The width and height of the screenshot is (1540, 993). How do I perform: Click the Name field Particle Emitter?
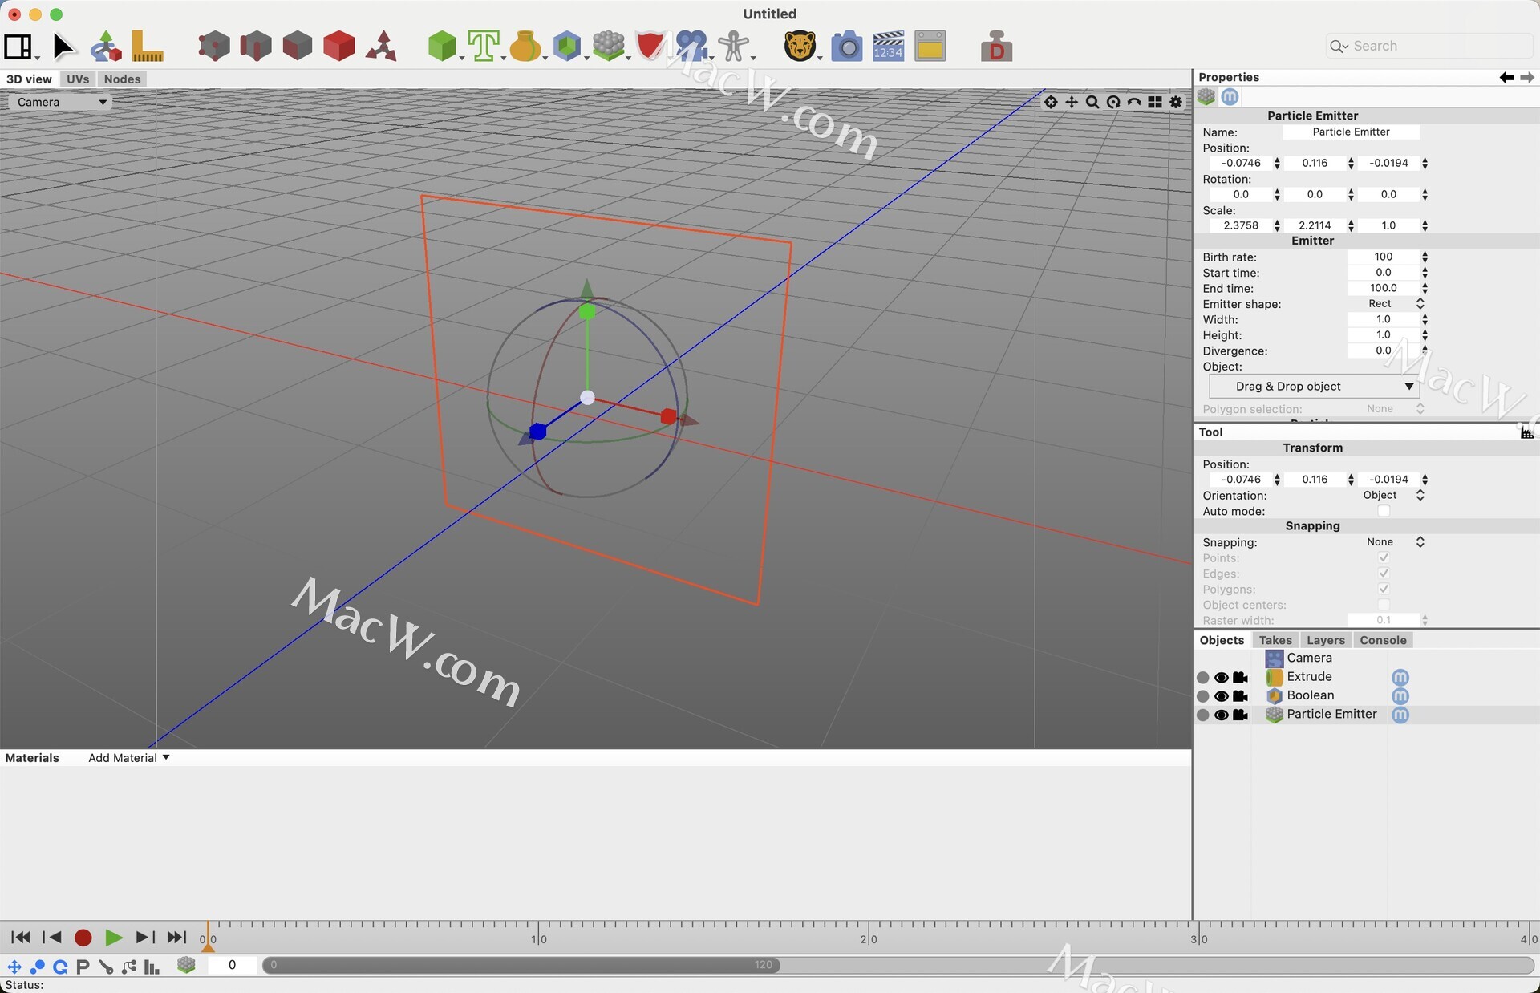coord(1351,132)
